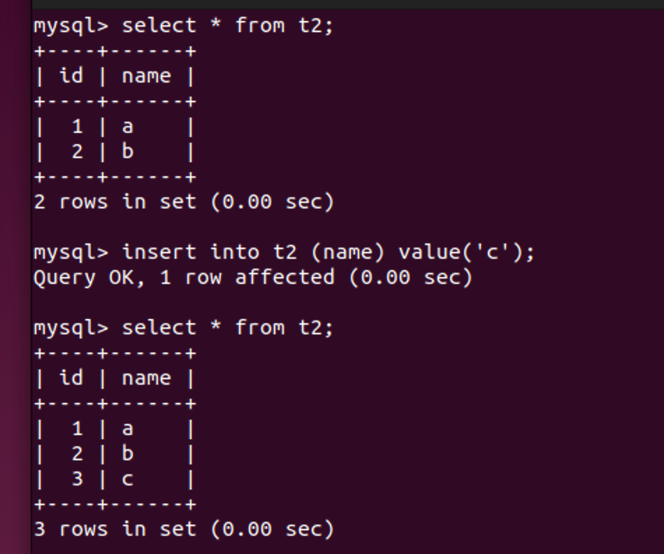Screen dimensions: 664x554
Task: Click the first 'select * from t2;' command
Action: 227,26
